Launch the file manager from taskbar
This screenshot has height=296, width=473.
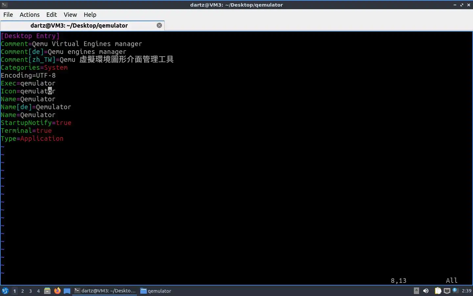coord(47,291)
